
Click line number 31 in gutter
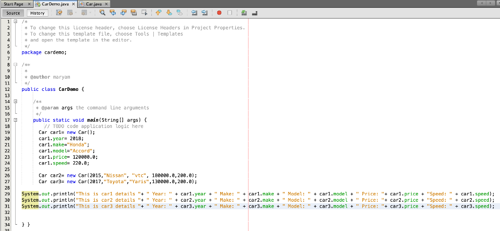click(x=7, y=207)
